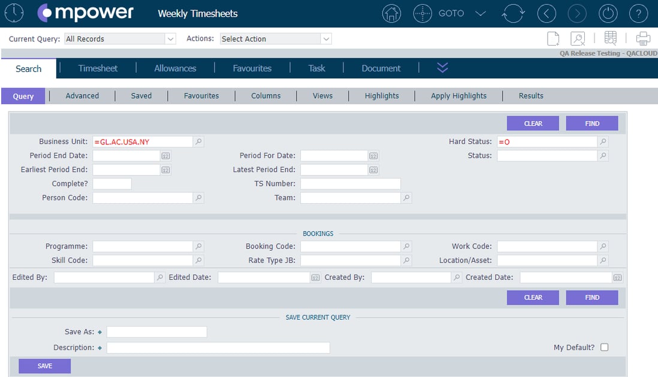Open the Select Action dropdown
The width and height of the screenshot is (658, 377).
coord(325,38)
